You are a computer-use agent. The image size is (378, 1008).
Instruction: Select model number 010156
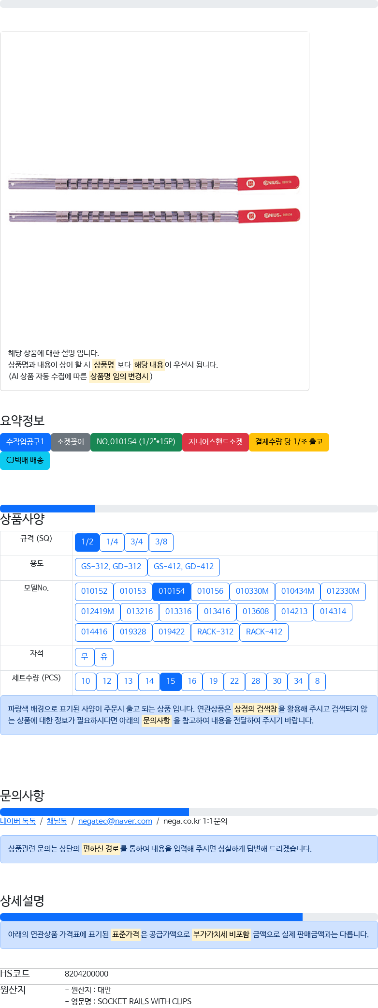click(210, 591)
